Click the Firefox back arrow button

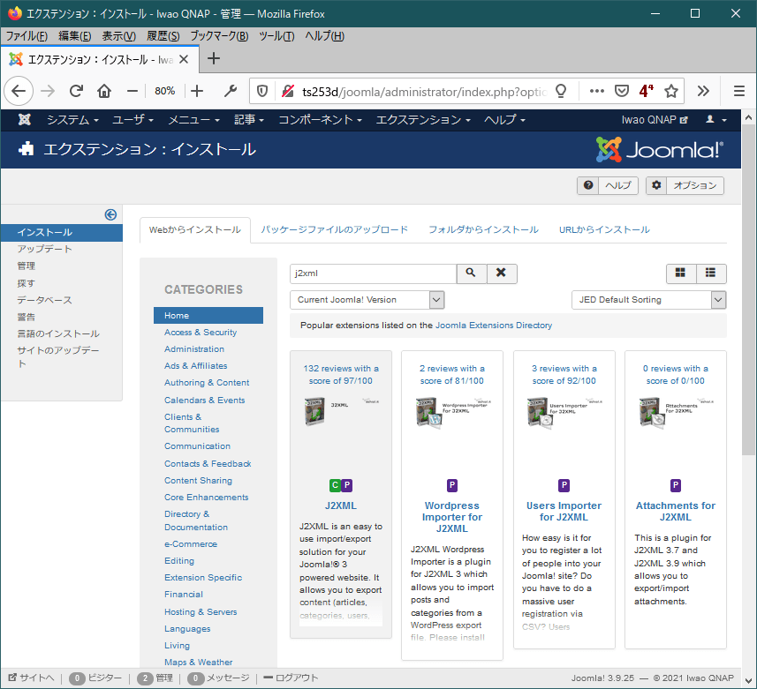point(19,91)
